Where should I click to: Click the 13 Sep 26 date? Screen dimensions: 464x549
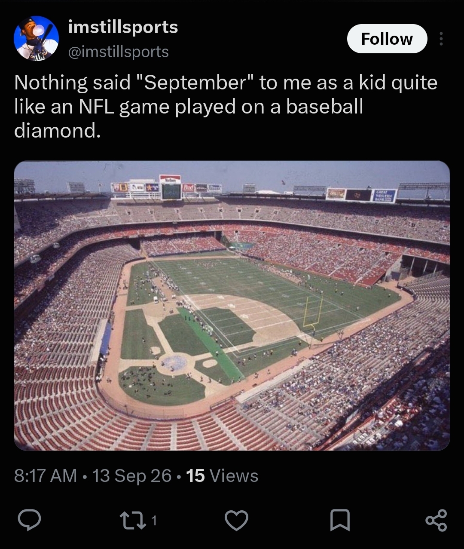pyautogui.click(x=132, y=476)
